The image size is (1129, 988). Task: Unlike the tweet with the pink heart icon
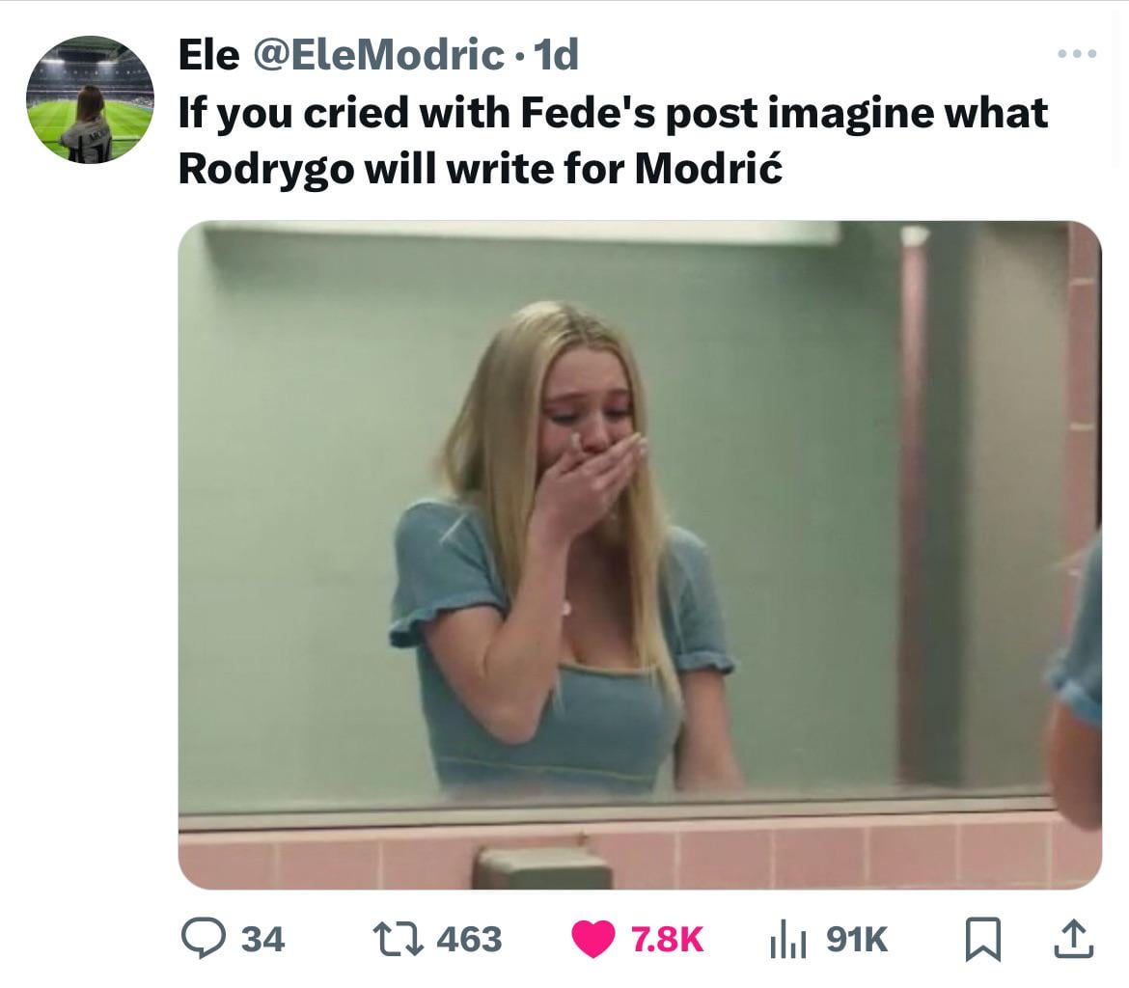point(593,939)
